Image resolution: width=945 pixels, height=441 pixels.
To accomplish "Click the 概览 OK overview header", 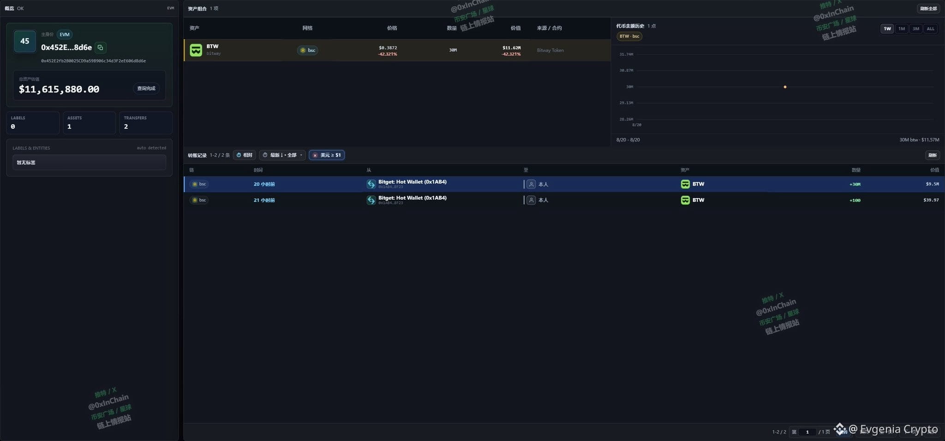I will [x=14, y=8].
